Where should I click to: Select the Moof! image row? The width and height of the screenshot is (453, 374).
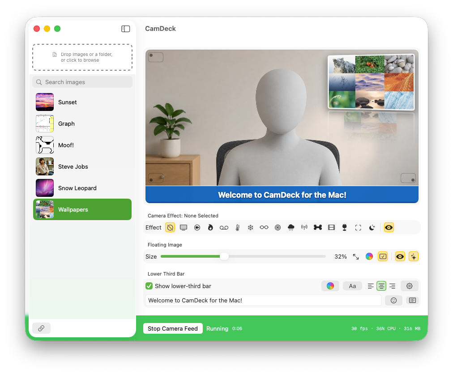(82, 145)
